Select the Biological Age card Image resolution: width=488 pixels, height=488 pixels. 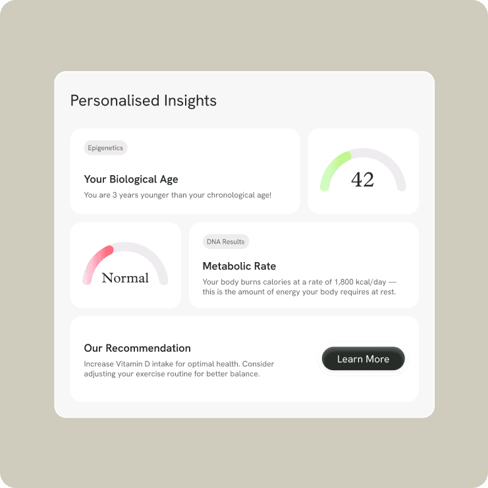point(185,171)
